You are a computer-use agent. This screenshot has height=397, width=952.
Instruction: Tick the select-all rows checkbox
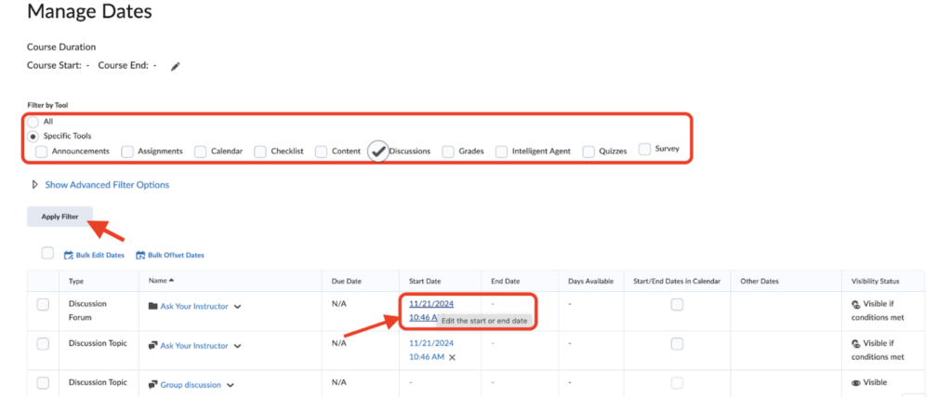point(47,253)
